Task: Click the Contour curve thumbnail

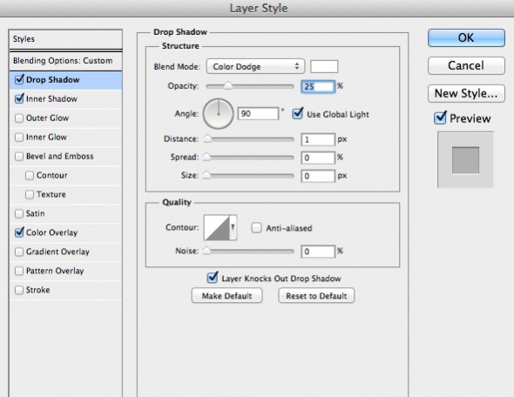Action: [x=216, y=227]
